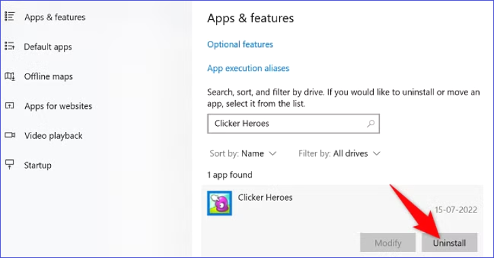Screen dimensions: 494x258
Task: Open the App execution aliases link
Action: click(248, 68)
